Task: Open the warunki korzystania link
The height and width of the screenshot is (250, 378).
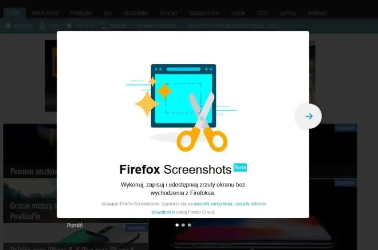Action: [213, 204]
